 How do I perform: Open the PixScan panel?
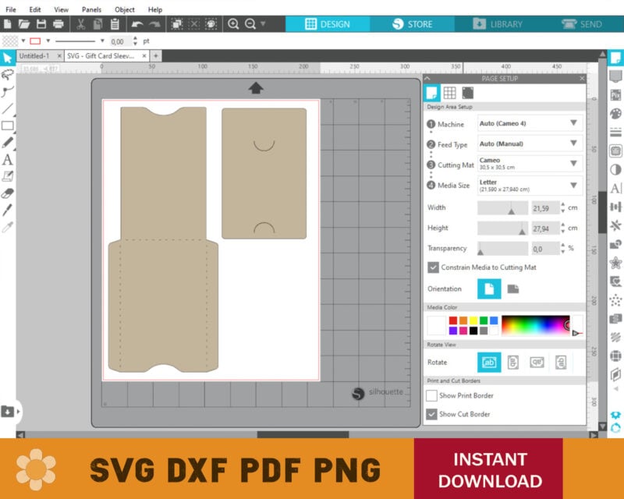[616, 97]
